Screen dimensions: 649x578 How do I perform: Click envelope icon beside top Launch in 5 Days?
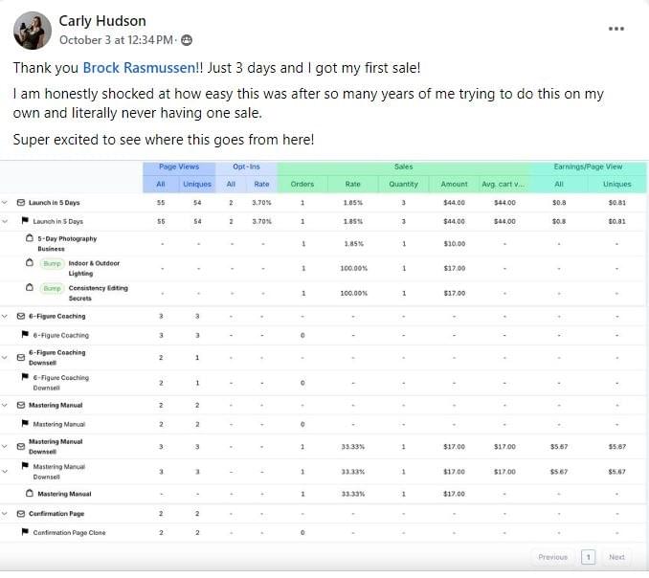pyautogui.click(x=21, y=203)
